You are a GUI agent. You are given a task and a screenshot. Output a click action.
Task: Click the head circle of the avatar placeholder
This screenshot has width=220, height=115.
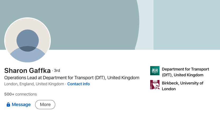pyautogui.click(x=27, y=41)
